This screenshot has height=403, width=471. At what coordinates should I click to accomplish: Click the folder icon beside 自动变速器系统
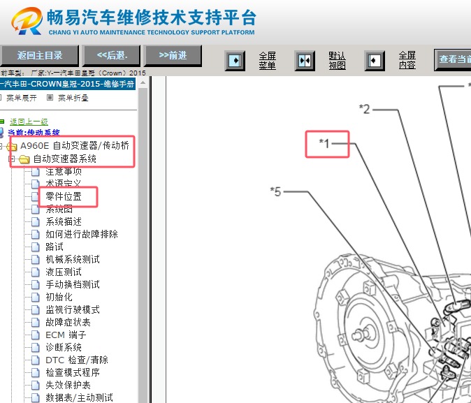24,159
